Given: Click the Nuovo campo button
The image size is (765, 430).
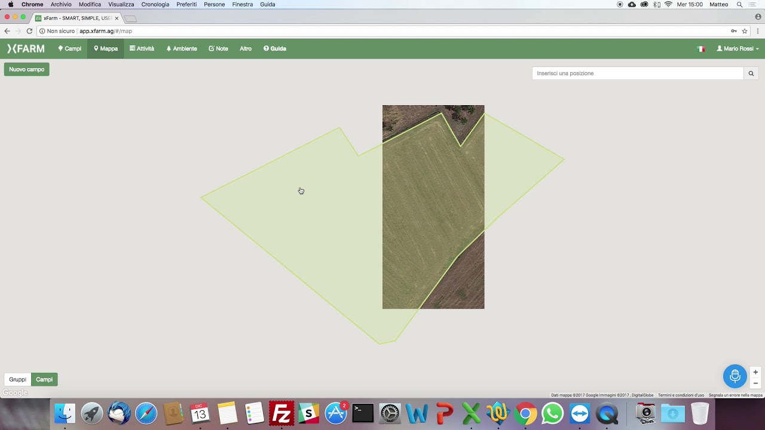Looking at the screenshot, I should [27, 69].
